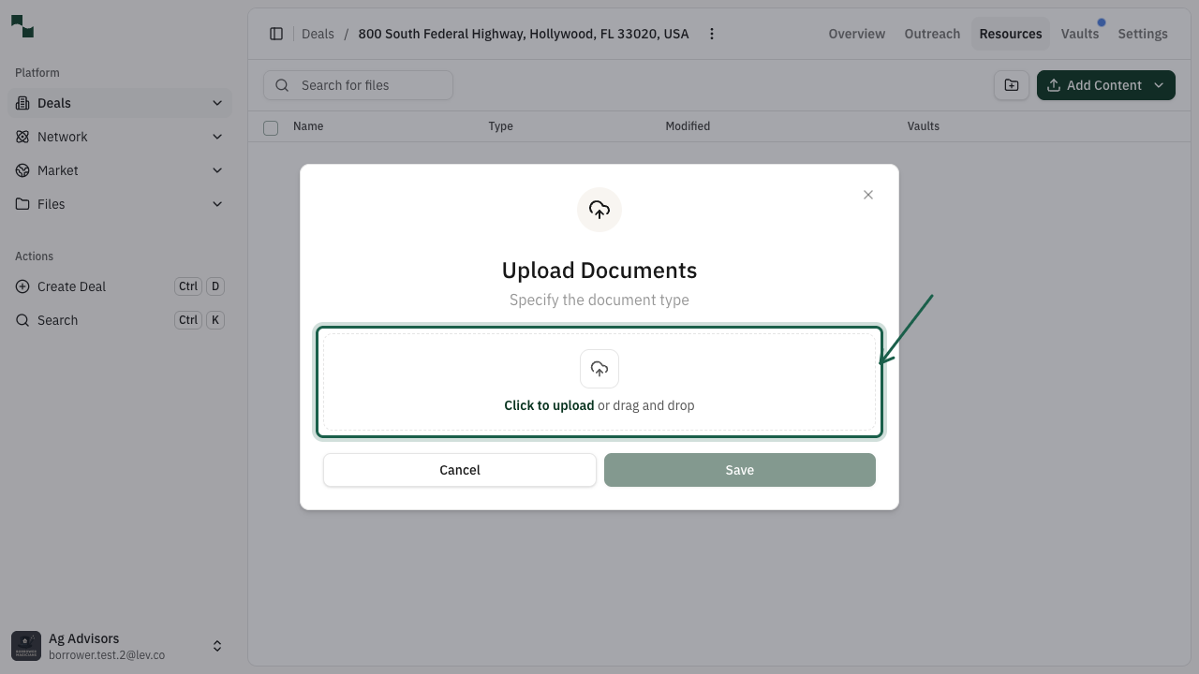
Task: Open the Add Content dropdown arrow
Action: [x=1159, y=84]
